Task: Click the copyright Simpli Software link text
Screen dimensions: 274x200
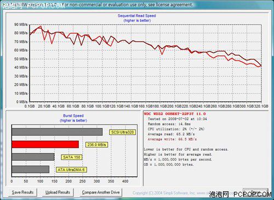Action: (171, 193)
